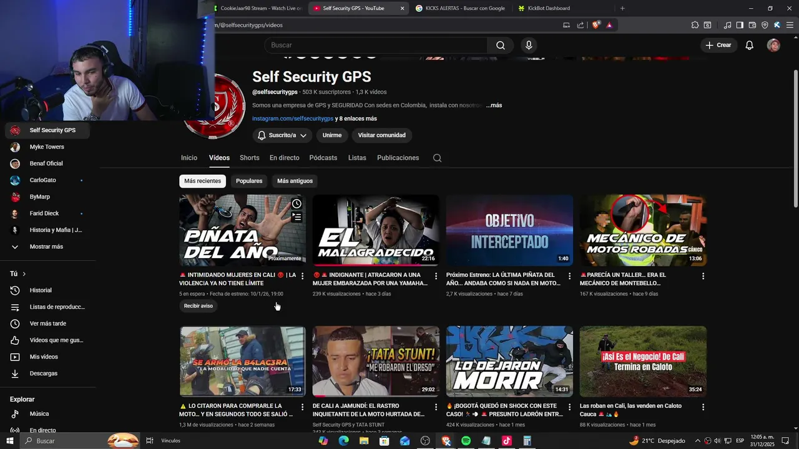
Task: Select Más antiguos filter chip
Action: pos(295,181)
